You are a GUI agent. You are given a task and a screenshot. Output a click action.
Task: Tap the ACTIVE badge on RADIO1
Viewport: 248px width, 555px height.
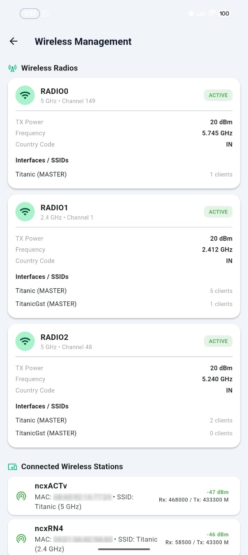[218, 212]
